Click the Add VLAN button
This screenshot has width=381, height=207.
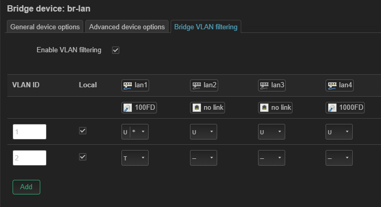[x=26, y=187]
